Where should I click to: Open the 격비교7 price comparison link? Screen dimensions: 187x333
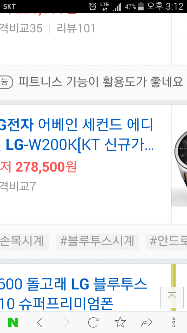click(x=18, y=186)
